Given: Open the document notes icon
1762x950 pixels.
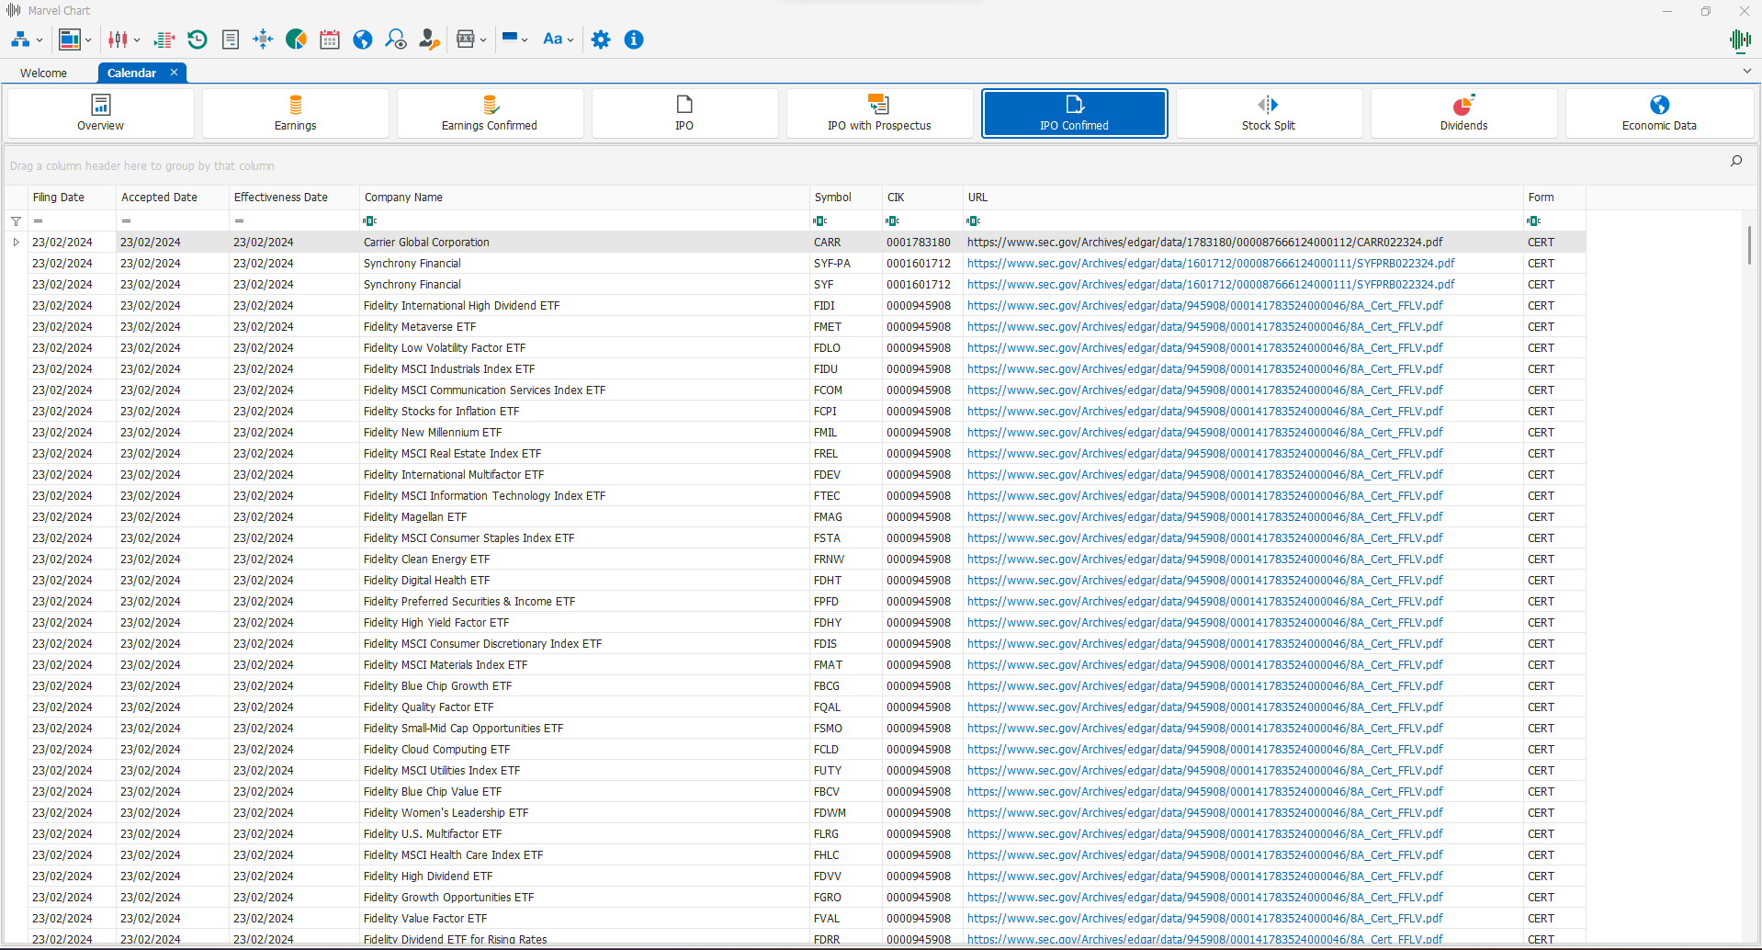Looking at the screenshot, I should 231,40.
